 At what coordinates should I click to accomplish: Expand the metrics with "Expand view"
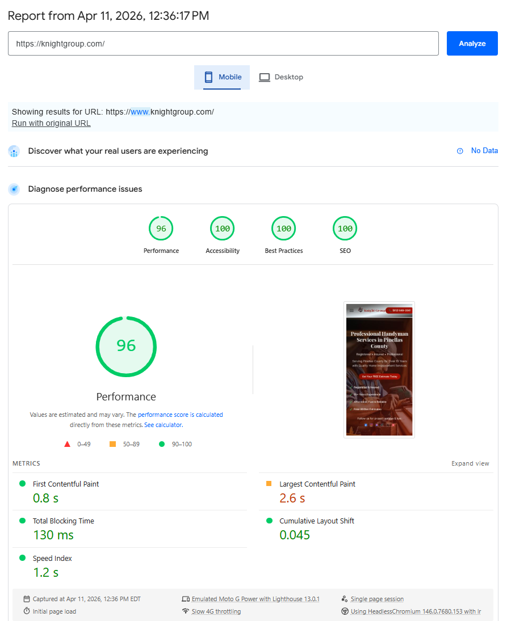point(470,463)
